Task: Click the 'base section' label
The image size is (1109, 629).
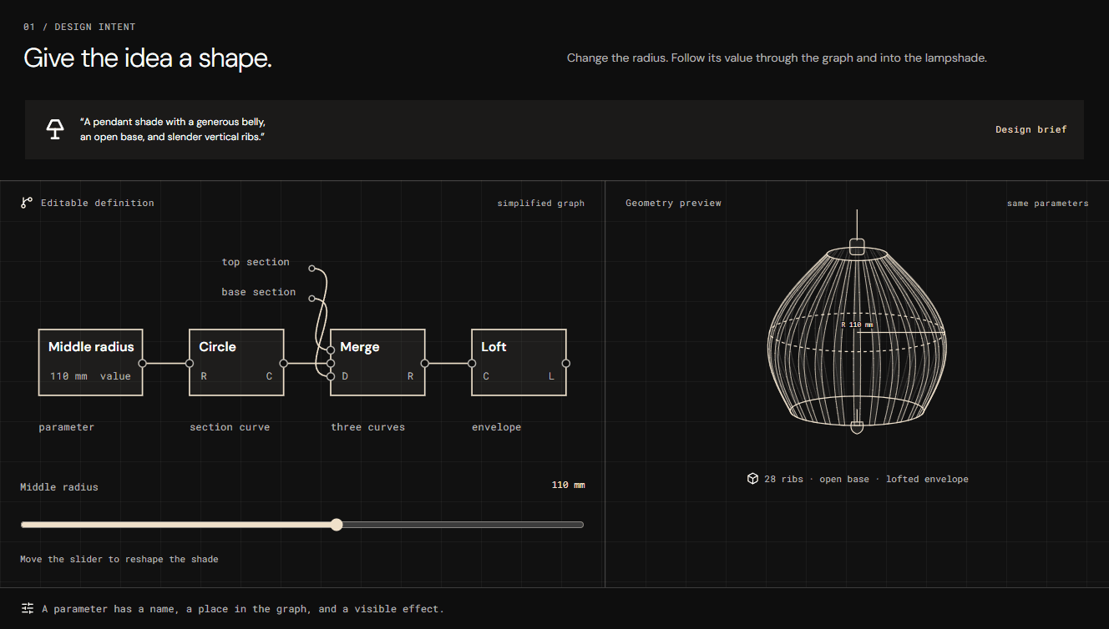Action: [x=259, y=292]
